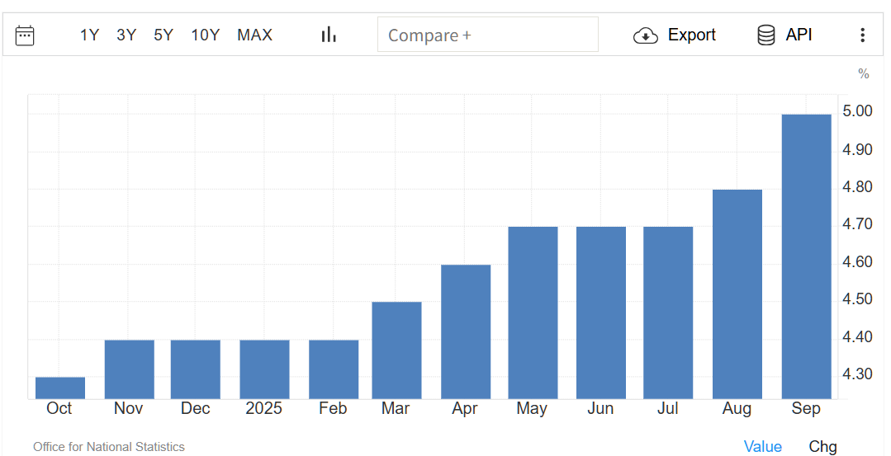Select the 3Y time range

pyautogui.click(x=126, y=35)
